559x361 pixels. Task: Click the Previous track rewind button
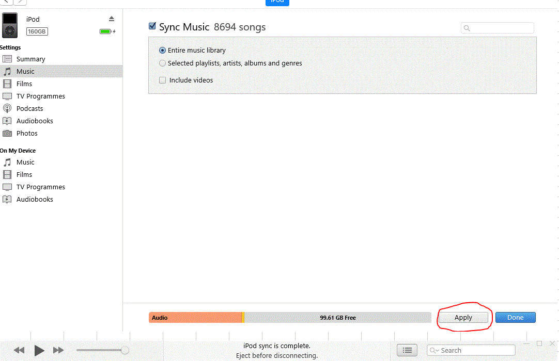pos(19,350)
